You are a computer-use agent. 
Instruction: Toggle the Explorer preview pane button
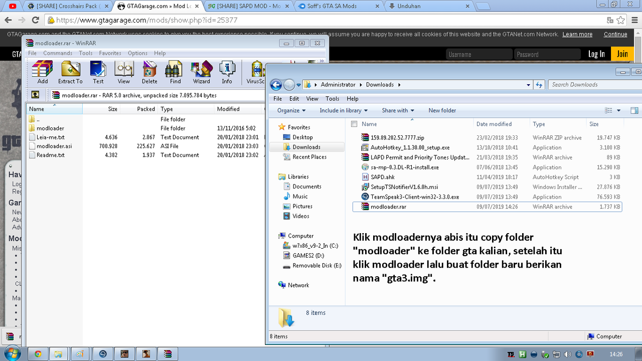click(x=634, y=110)
